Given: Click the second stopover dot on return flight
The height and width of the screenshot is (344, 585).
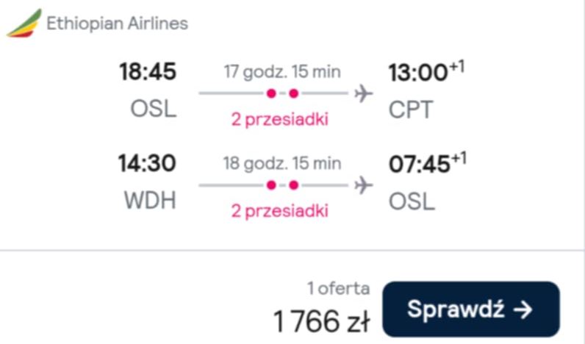Looking at the screenshot, I should 294,185.
